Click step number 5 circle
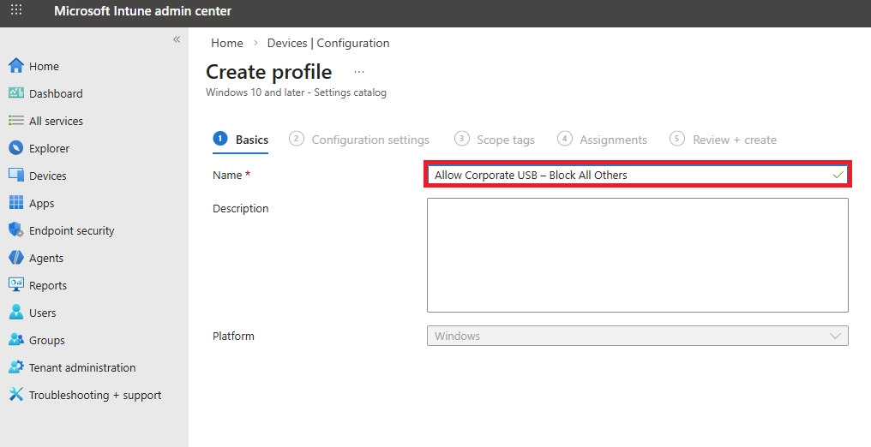This screenshot has width=871, height=447. [676, 138]
